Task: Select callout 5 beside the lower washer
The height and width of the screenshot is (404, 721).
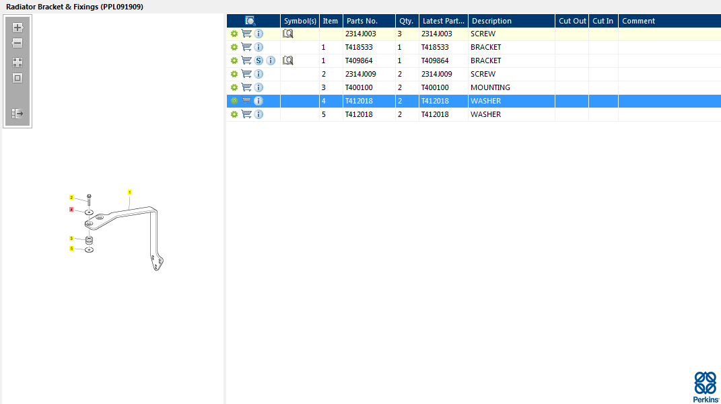Action: tap(71, 248)
